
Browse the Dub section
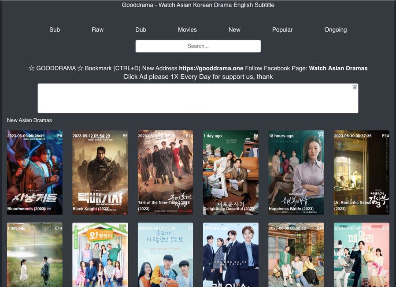[141, 29]
